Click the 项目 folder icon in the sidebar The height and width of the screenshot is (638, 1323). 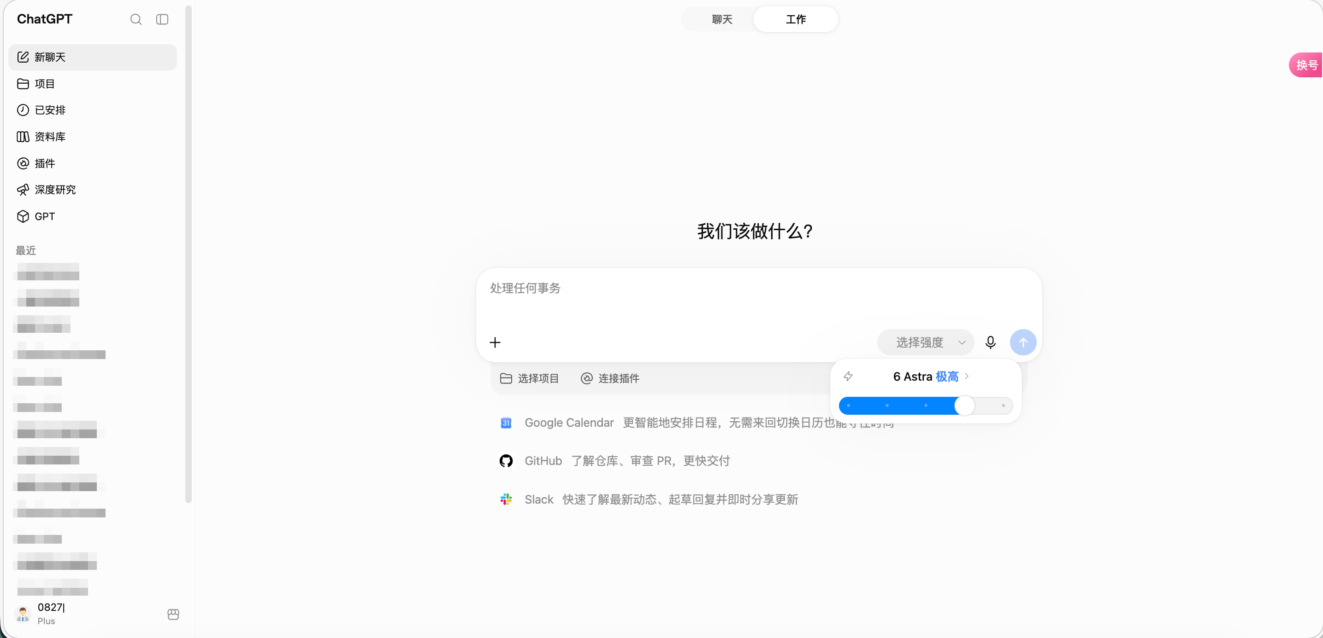pyautogui.click(x=23, y=84)
